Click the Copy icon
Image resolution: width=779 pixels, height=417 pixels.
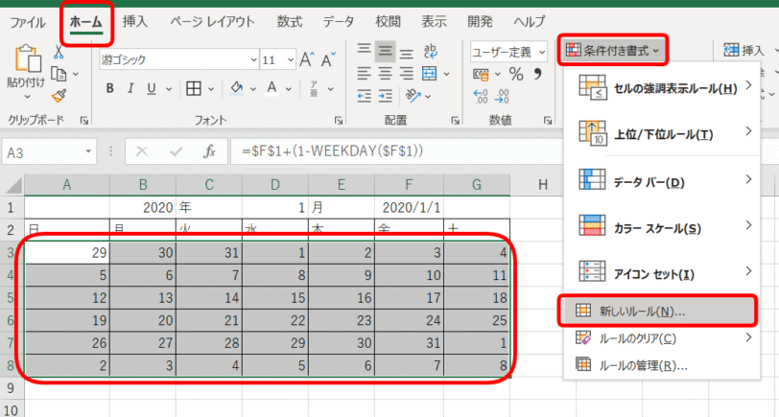point(59,74)
